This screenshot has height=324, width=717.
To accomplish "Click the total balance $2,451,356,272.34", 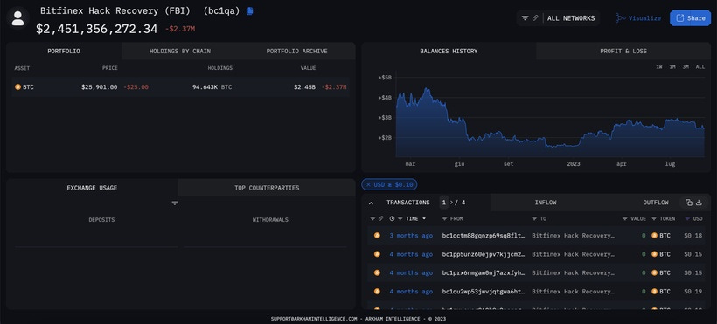I will (96, 29).
